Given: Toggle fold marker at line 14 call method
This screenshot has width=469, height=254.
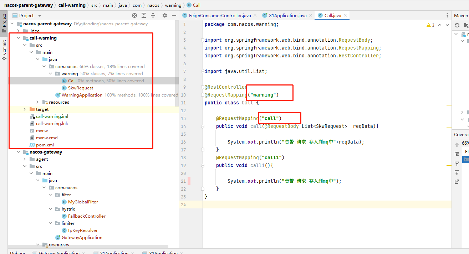Looking at the screenshot, I should (x=203, y=126).
